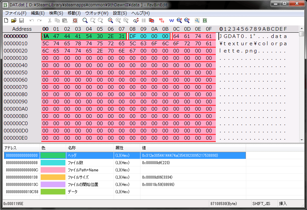Click the compare search magnifier icon

point(110,20)
